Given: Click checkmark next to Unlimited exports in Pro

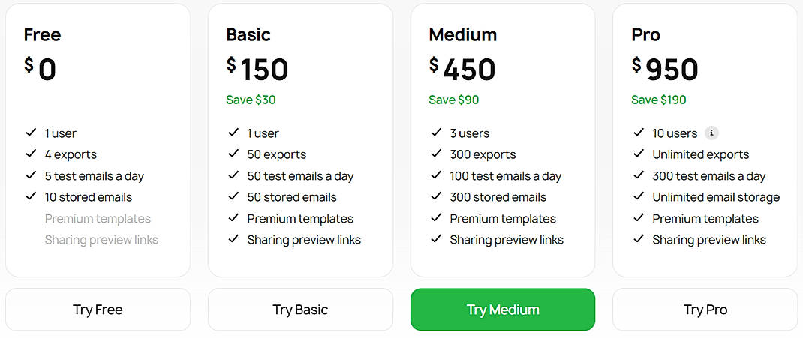Looking at the screenshot, I should click(x=639, y=154).
